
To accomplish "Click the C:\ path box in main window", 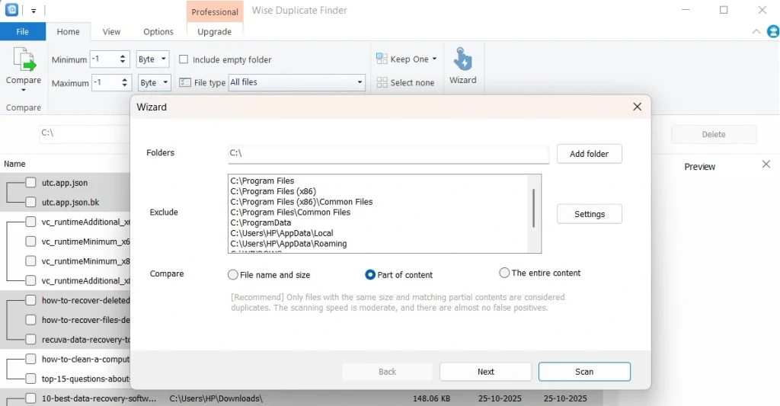I will (x=85, y=133).
